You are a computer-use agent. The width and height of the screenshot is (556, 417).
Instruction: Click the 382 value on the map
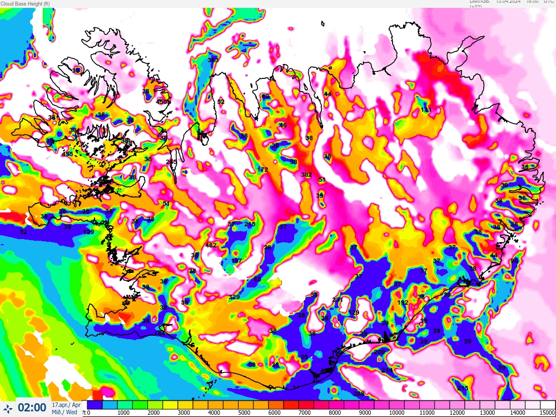pyautogui.click(x=306, y=175)
